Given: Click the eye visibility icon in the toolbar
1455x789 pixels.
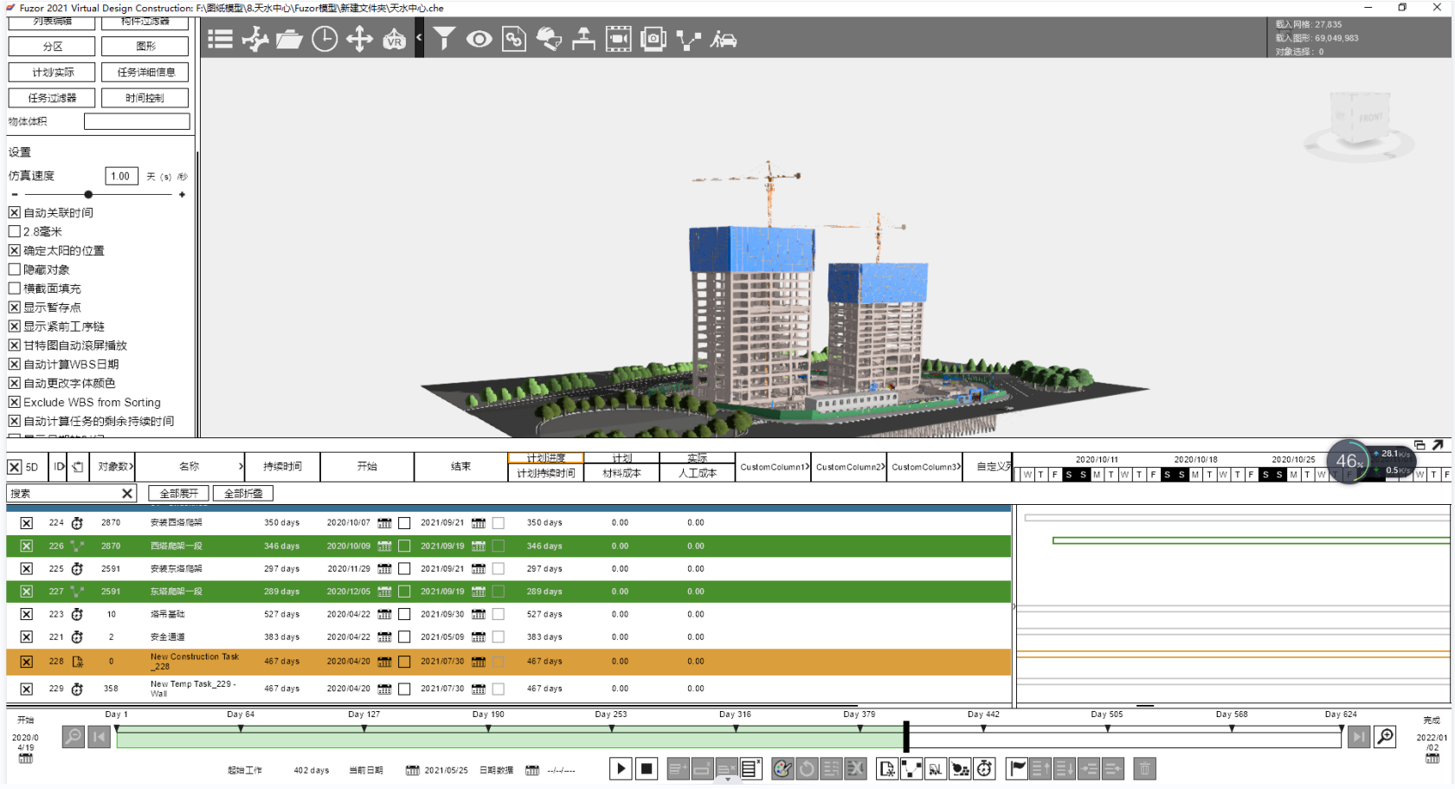Looking at the screenshot, I should click(x=479, y=39).
